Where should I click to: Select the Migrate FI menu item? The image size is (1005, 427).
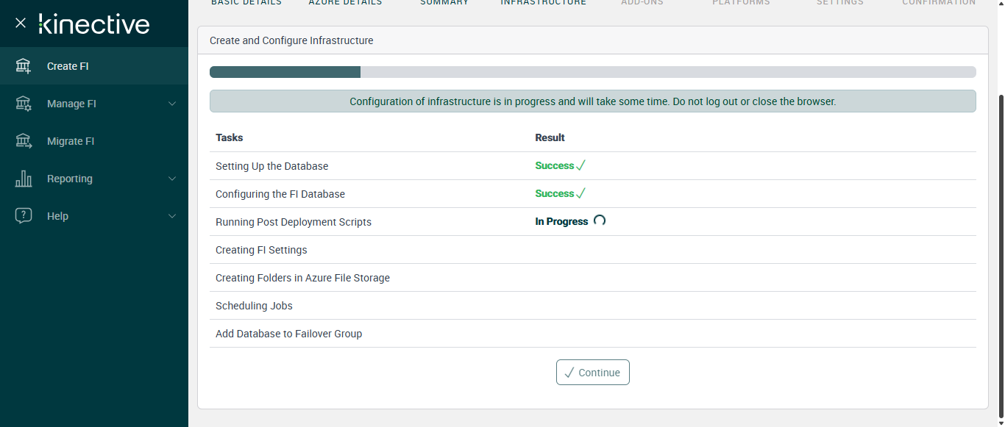tap(71, 141)
